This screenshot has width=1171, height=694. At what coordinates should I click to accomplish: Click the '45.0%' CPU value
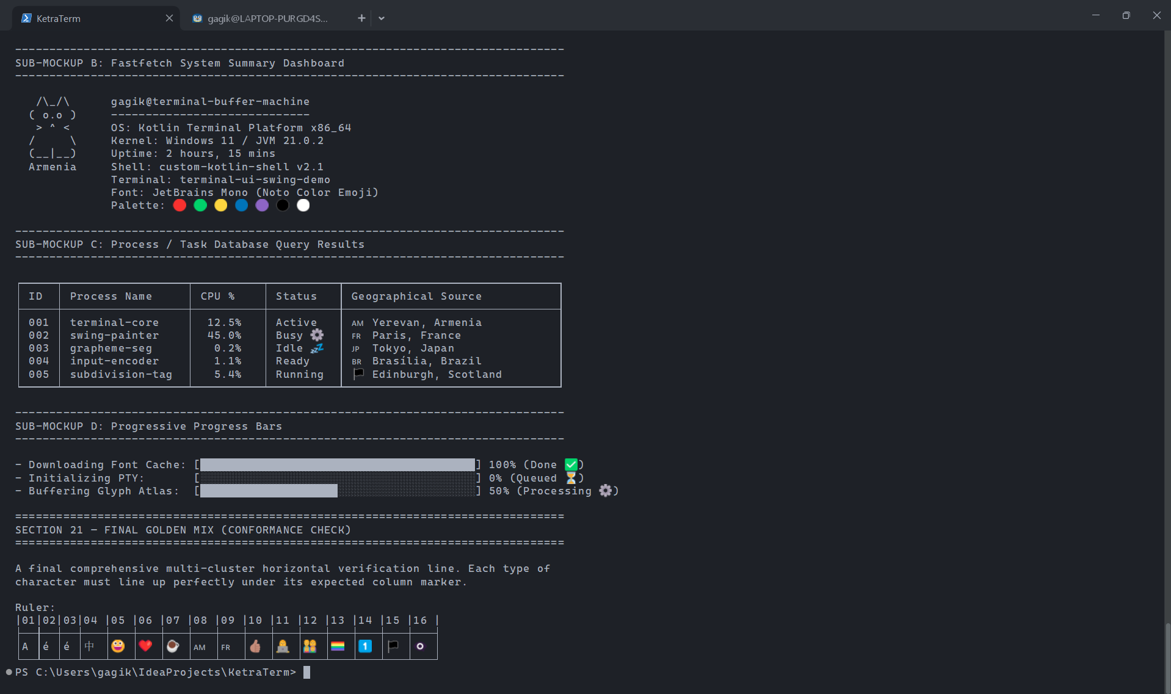(x=224, y=335)
